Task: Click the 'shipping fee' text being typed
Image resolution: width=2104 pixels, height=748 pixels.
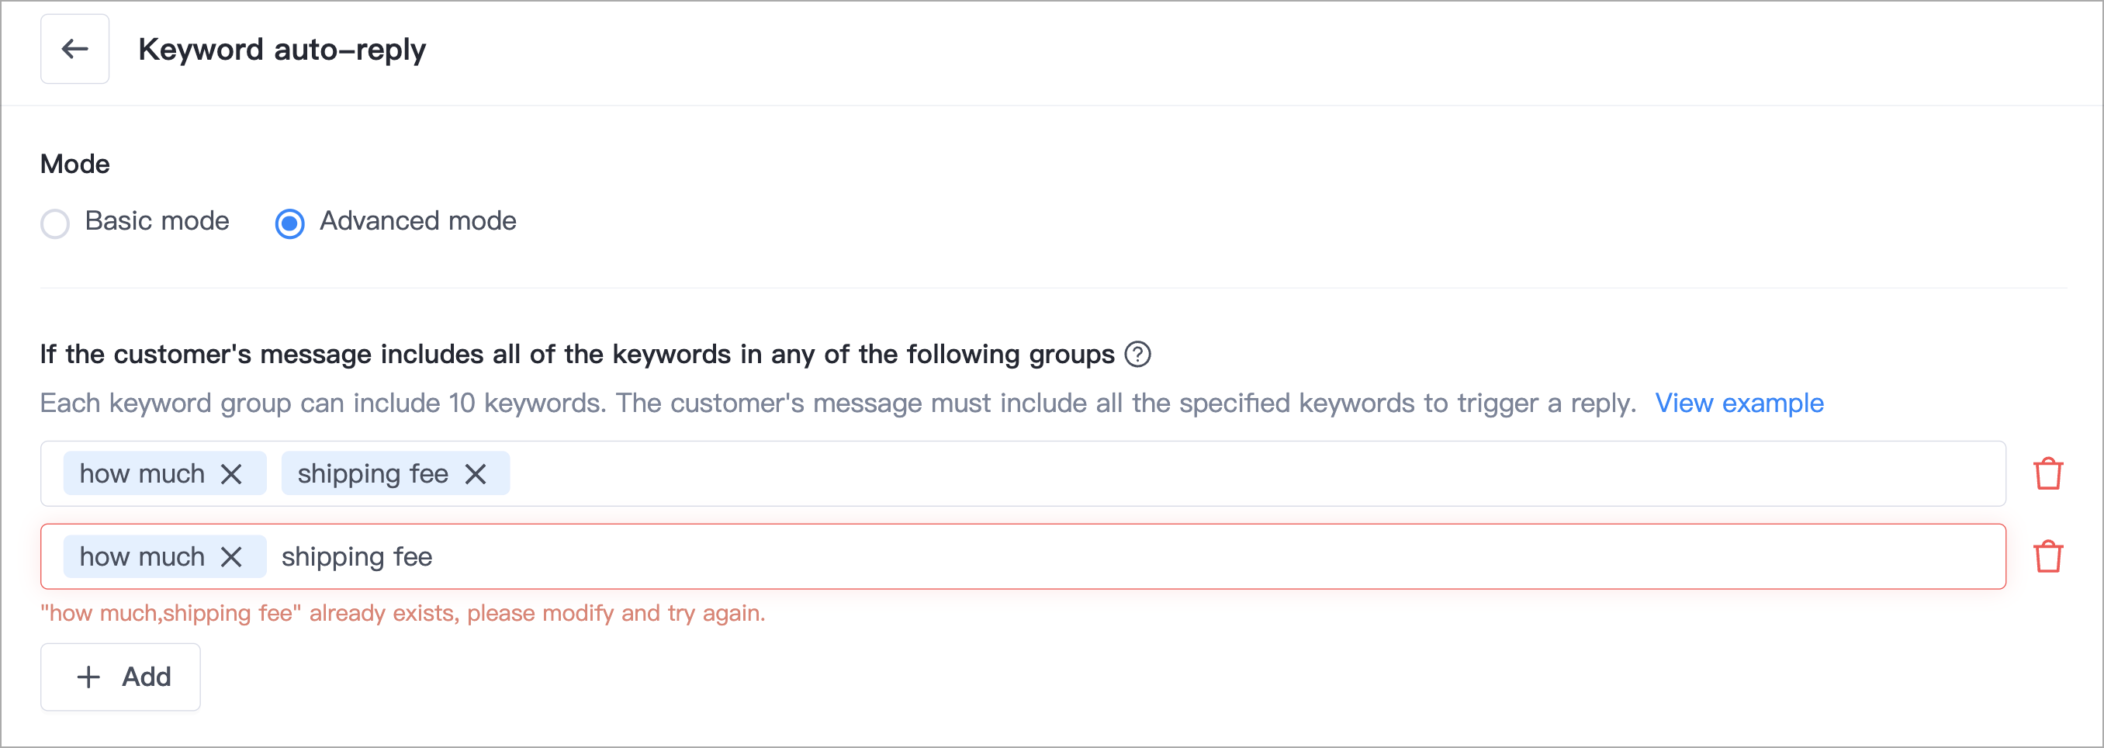Action: (x=357, y=558)
